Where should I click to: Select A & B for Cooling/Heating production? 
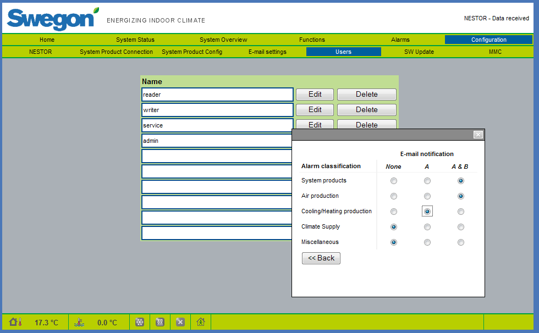[461, 212]
